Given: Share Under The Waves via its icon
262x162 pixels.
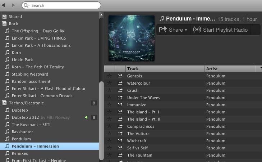Looking at the screenshot, I should 120,98.
